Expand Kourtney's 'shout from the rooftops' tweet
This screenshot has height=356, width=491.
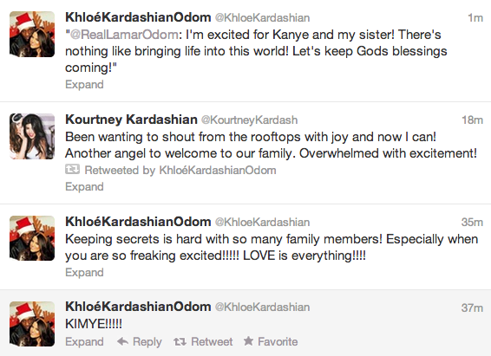pyautogui.click(x=84, y=186)
